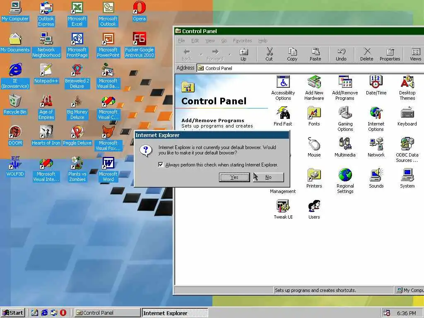Open the File menu in Control Panel

[181, 41]
